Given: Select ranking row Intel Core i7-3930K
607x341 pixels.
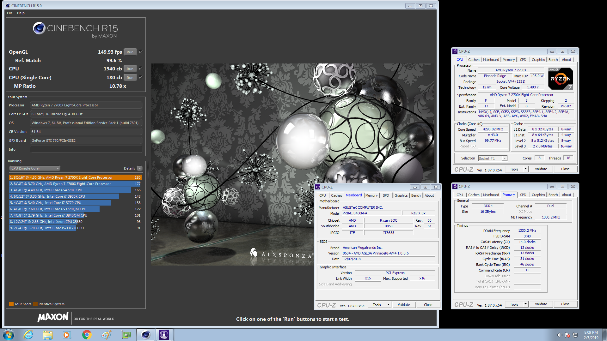Looking at the screenshot, I should click(75, 196).
